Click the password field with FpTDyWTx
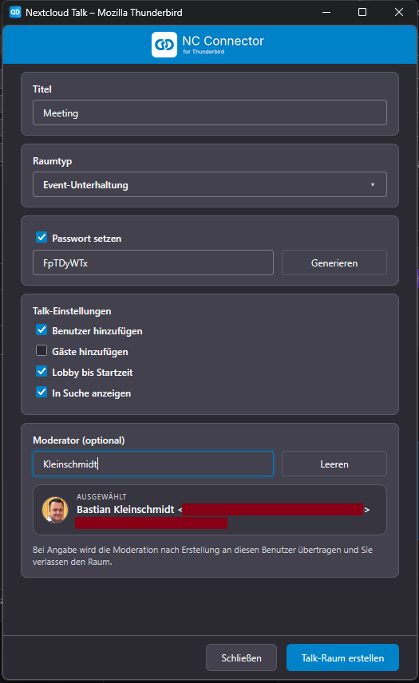This screenshot has height=683, width=419. coord(153,263)
